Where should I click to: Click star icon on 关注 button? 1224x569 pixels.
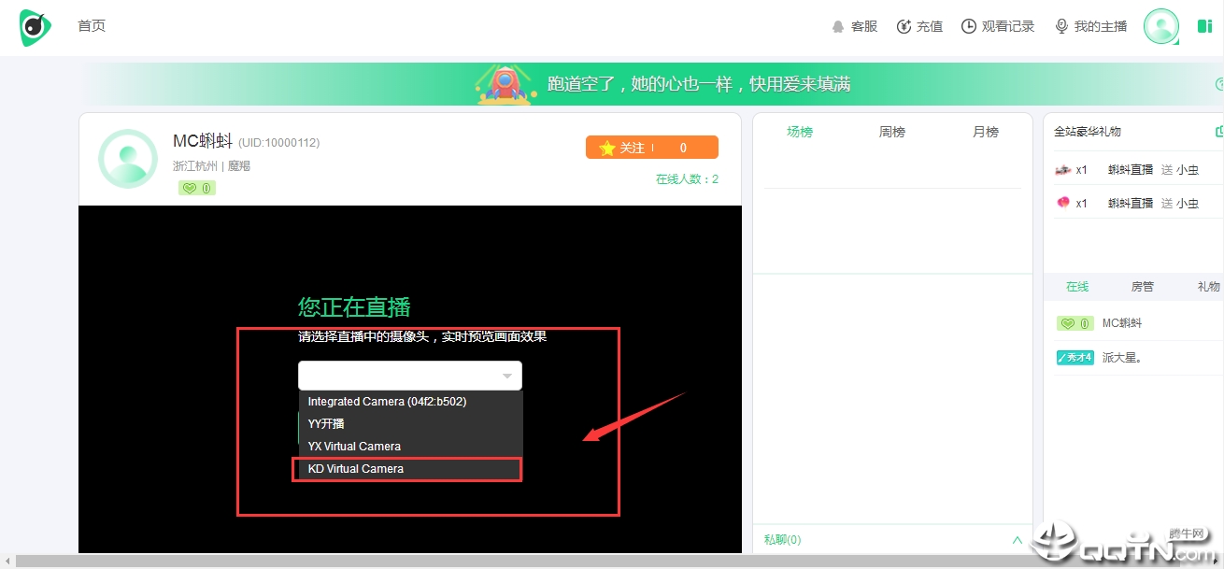[x=607, y=148]
